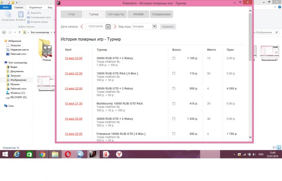This screenshot has height=181, width=282.
Task: Go to previous date with left arrow
Action: pyautogui.click(x=82, y=27)
